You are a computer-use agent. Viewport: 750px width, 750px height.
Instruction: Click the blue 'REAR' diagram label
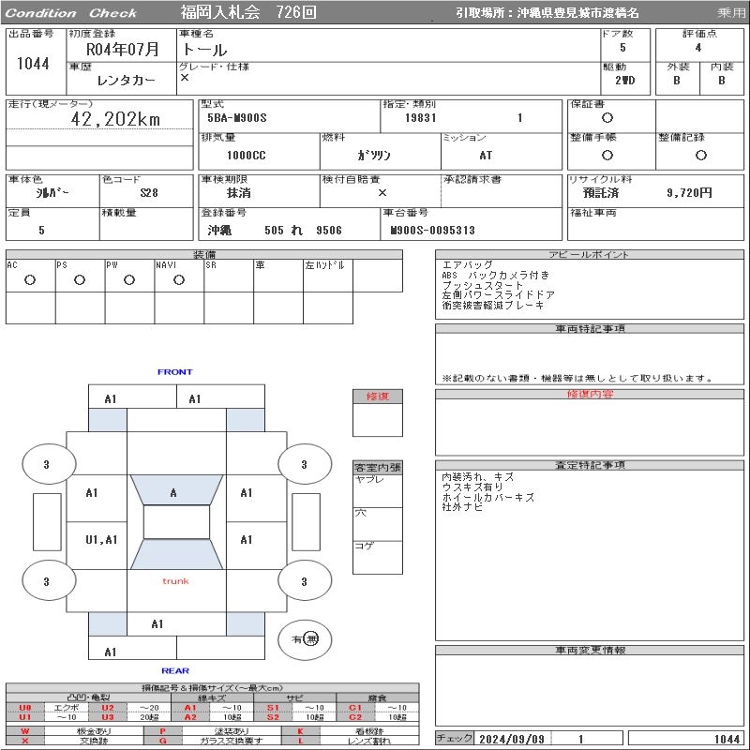(175, 670)
